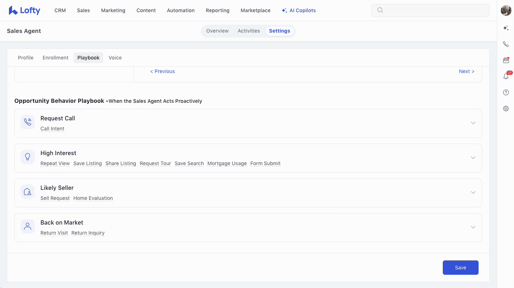Switch to the Enrollment tab
The height and width of the screenshot is (288, 514).
pos(55,58)
